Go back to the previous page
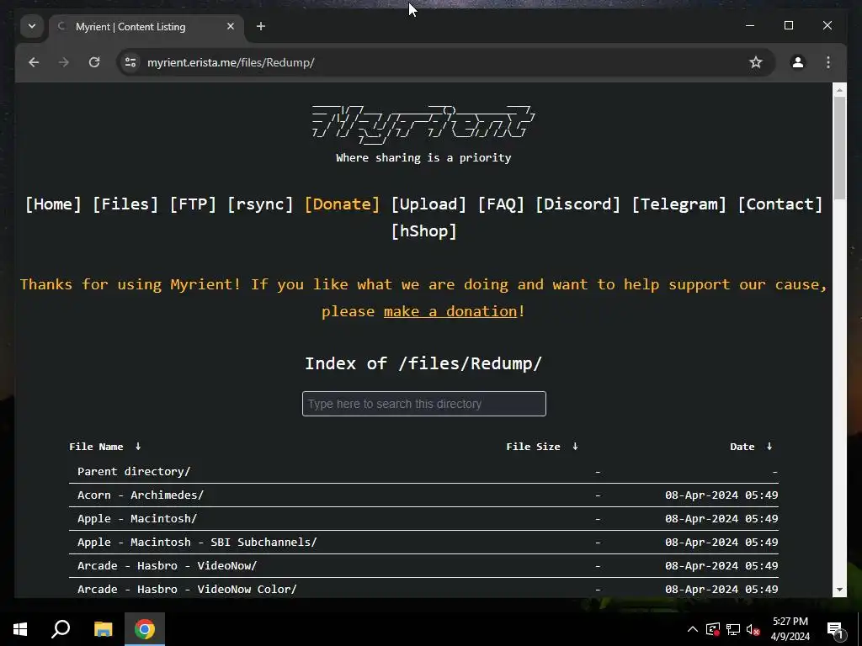Screen dimensions: 862x646 (x=34, y=62)
